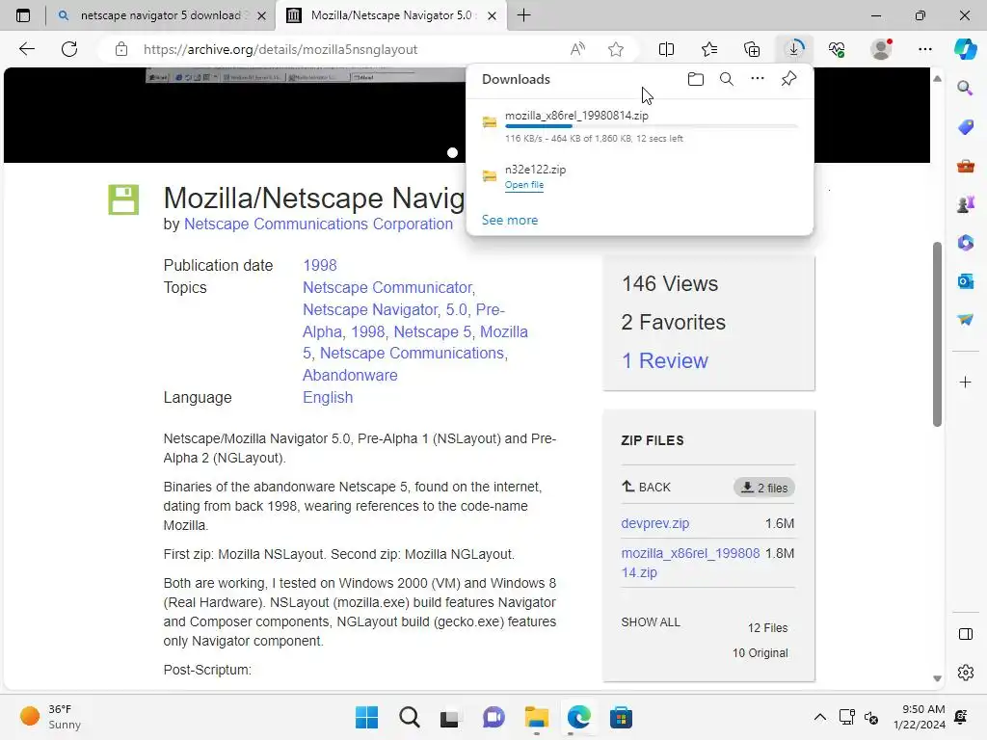Open sidebar Tools briefcase icon
The height and width of the screenshot is (740, 987).
coord(965,166)
